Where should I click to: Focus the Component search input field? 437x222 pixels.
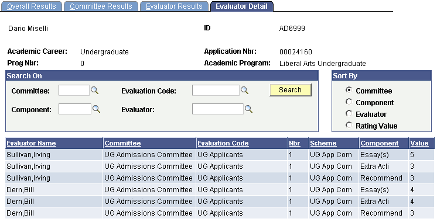coord(75,109)
